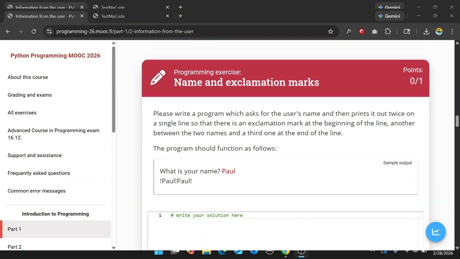Click the Introduction to Programming heading
The image size is (460, 259).
coord(55,214)
